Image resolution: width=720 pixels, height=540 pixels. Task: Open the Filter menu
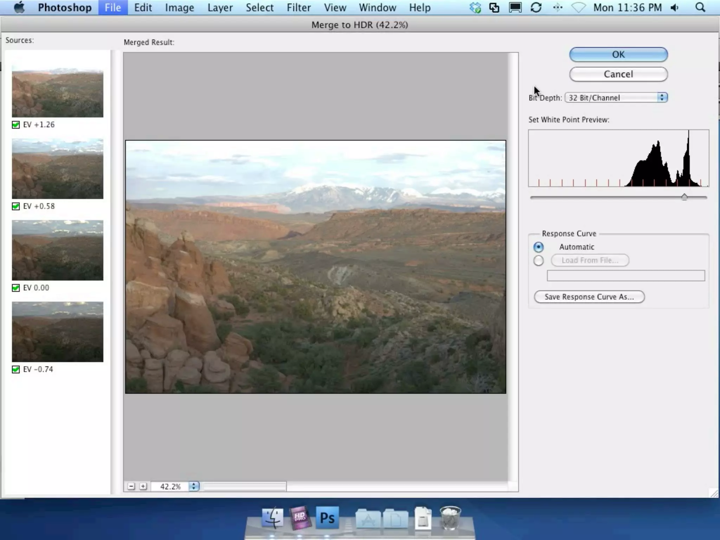click(x=298, y=7)
